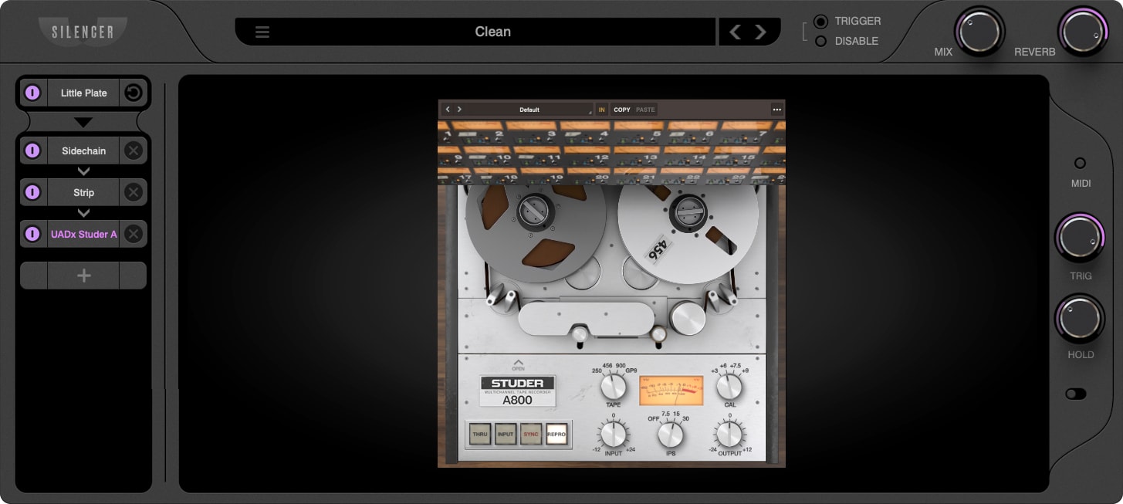Adjust the MIX knob

[x=979, y=32]
